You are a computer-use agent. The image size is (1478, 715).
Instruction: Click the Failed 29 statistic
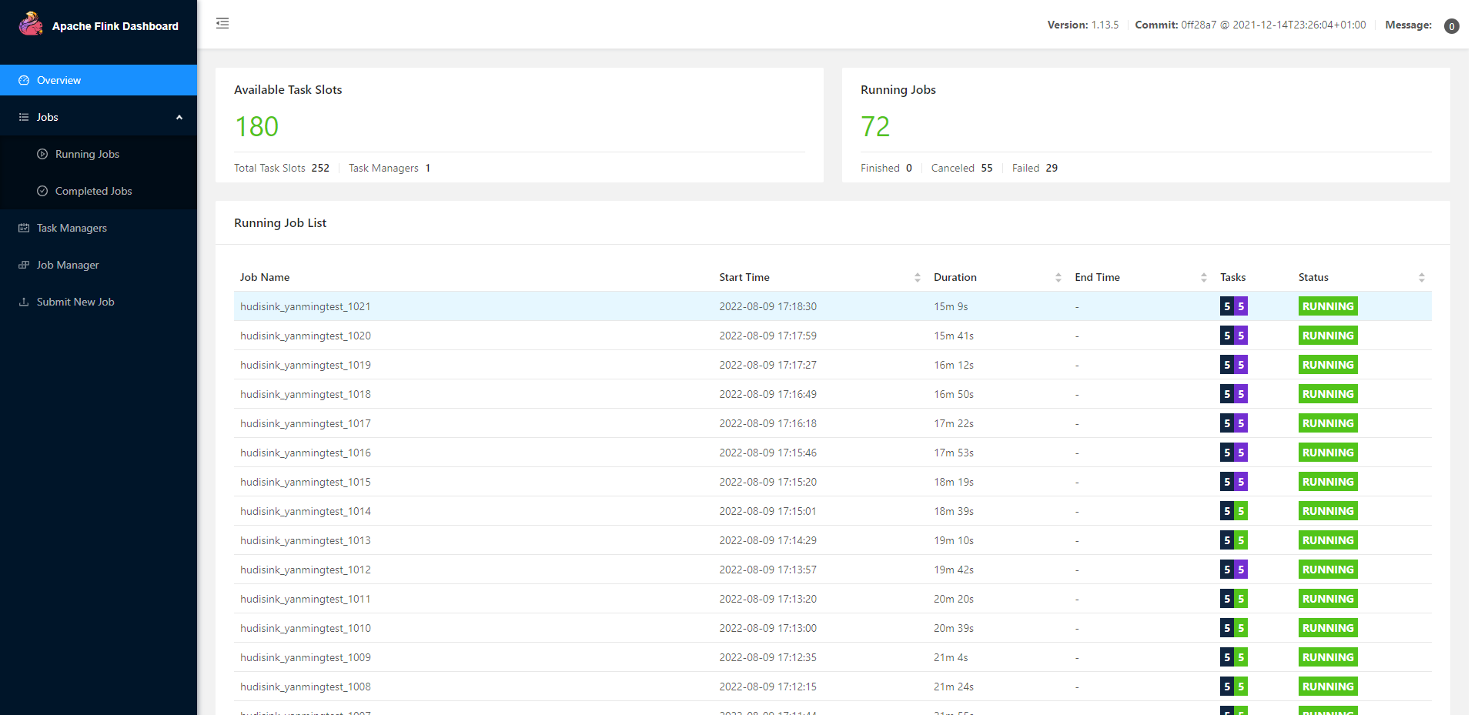tap(1035, 168)
